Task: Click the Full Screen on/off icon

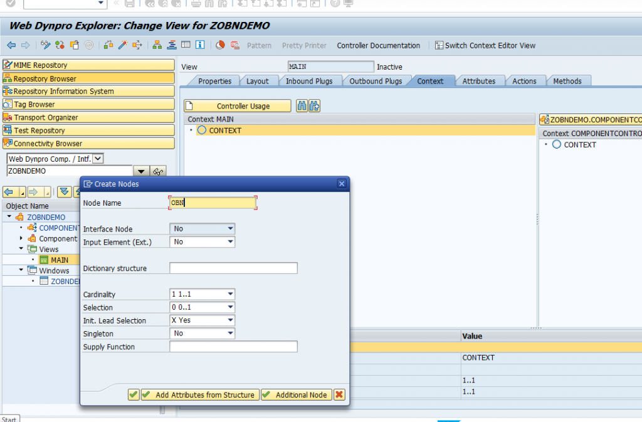Action: [x=186, y=45]
